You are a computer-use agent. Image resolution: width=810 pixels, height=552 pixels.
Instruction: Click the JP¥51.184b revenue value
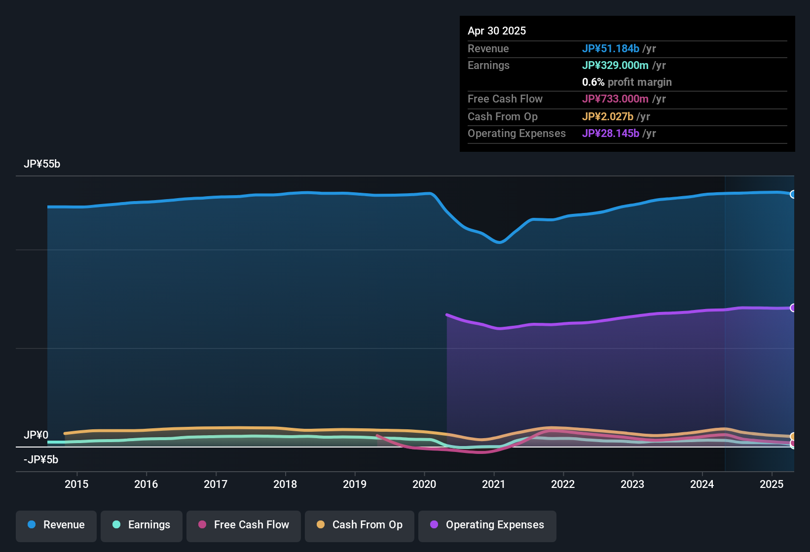[x=611, y=48]
